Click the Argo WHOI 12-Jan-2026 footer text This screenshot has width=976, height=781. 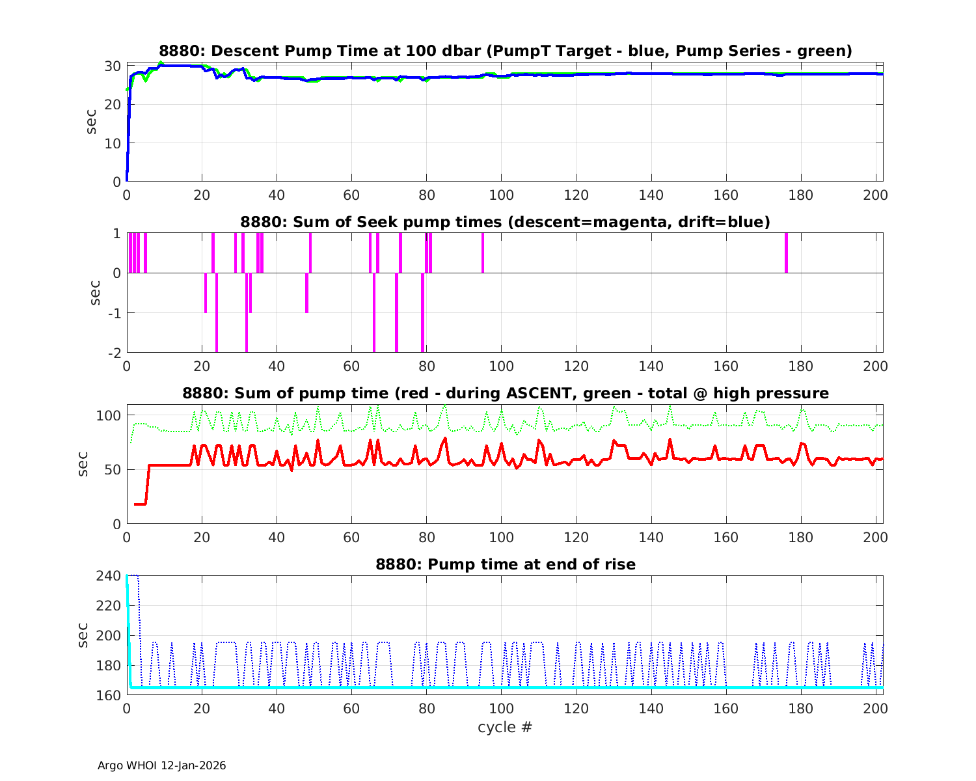coord(161,765)
